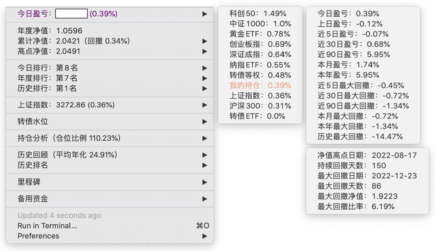435x251 pixels.
Task: Open the 年度排行 第7名 entry
Action: (48, 78)
